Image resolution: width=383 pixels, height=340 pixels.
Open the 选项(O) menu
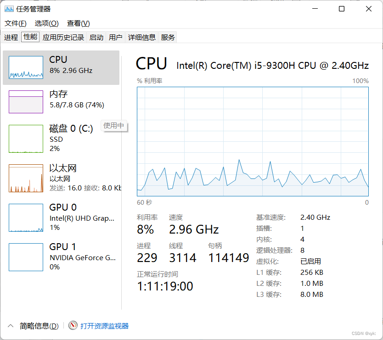(x=47, y=23)
